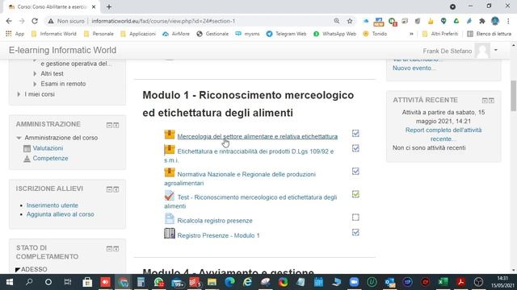The width and height of the screenshot is (517, 290).
Task: Click the Etichettatura lesson activity icon
Action: 170,150
